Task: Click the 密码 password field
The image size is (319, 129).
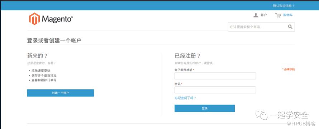Action: [x=215, y=90]
